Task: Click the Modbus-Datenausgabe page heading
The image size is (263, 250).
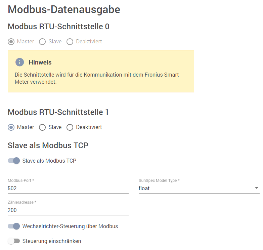Action: tap(64, 9)
